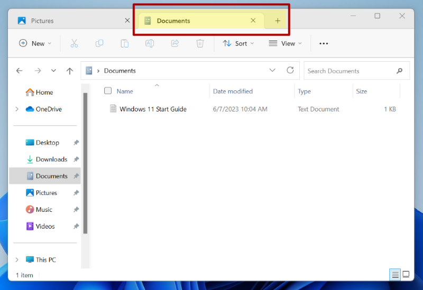Click the 6/7/2023 10:04 AM date cell
The height and width of the screenshot is (290, 423).
pyautogui.click(x=240, y=109)
